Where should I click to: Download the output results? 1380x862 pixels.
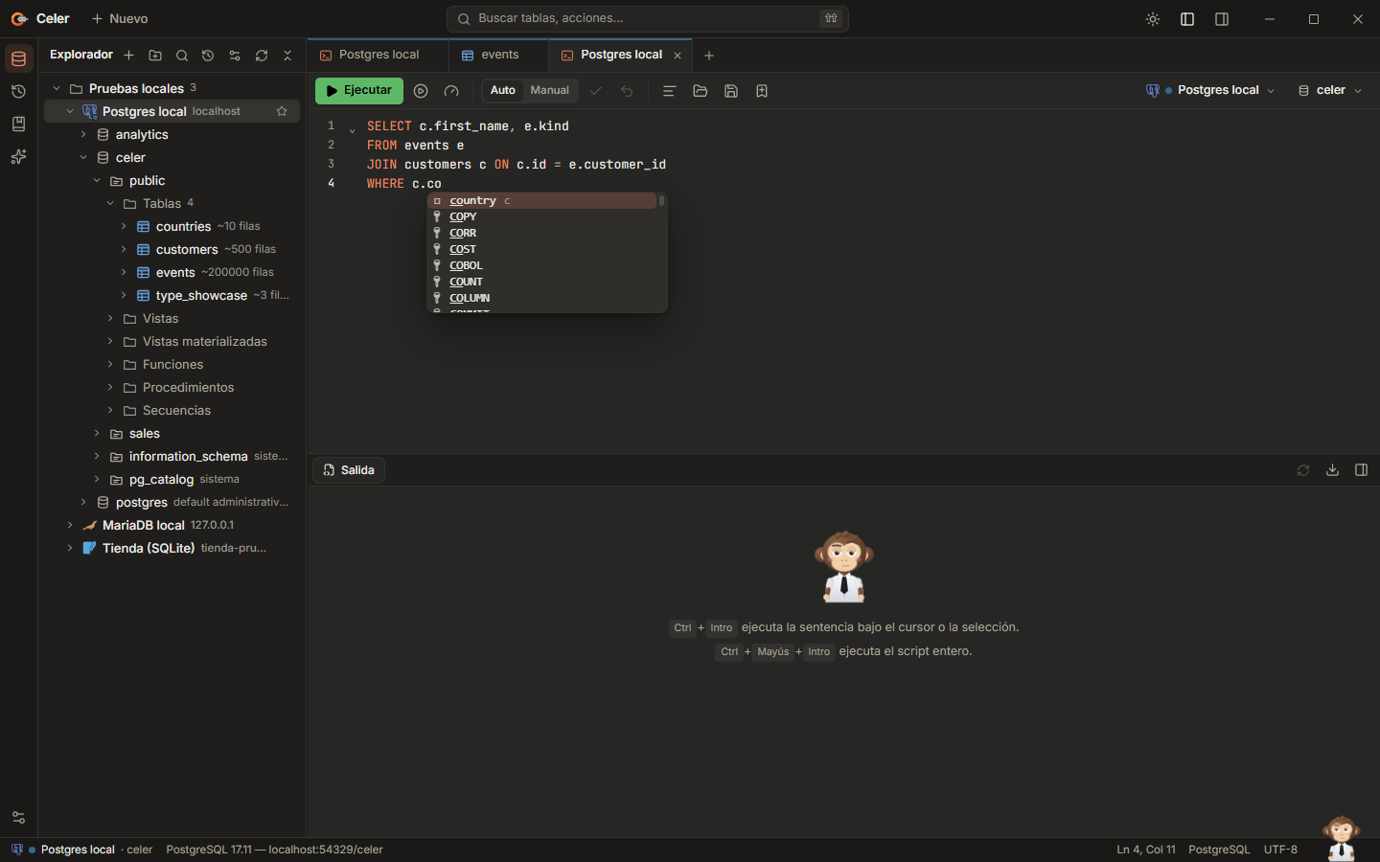[x=1332, y=470]
